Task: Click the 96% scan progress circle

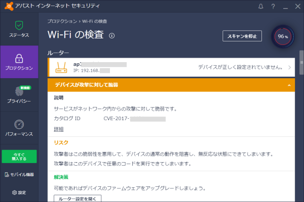Action: [283, 36]
